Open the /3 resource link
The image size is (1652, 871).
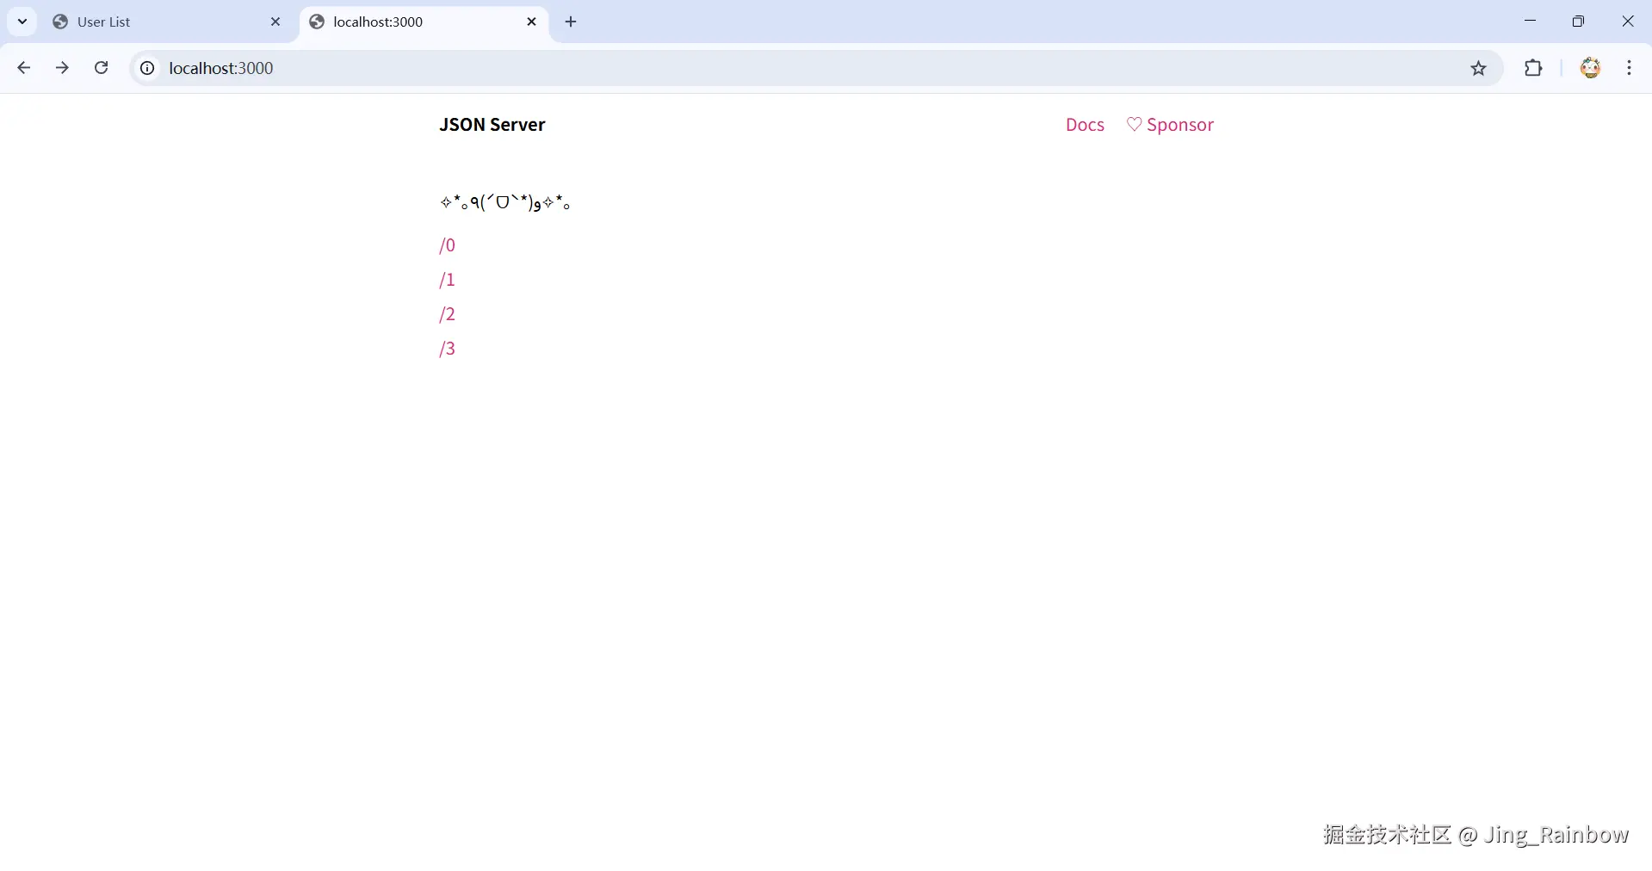pos(446,348)
